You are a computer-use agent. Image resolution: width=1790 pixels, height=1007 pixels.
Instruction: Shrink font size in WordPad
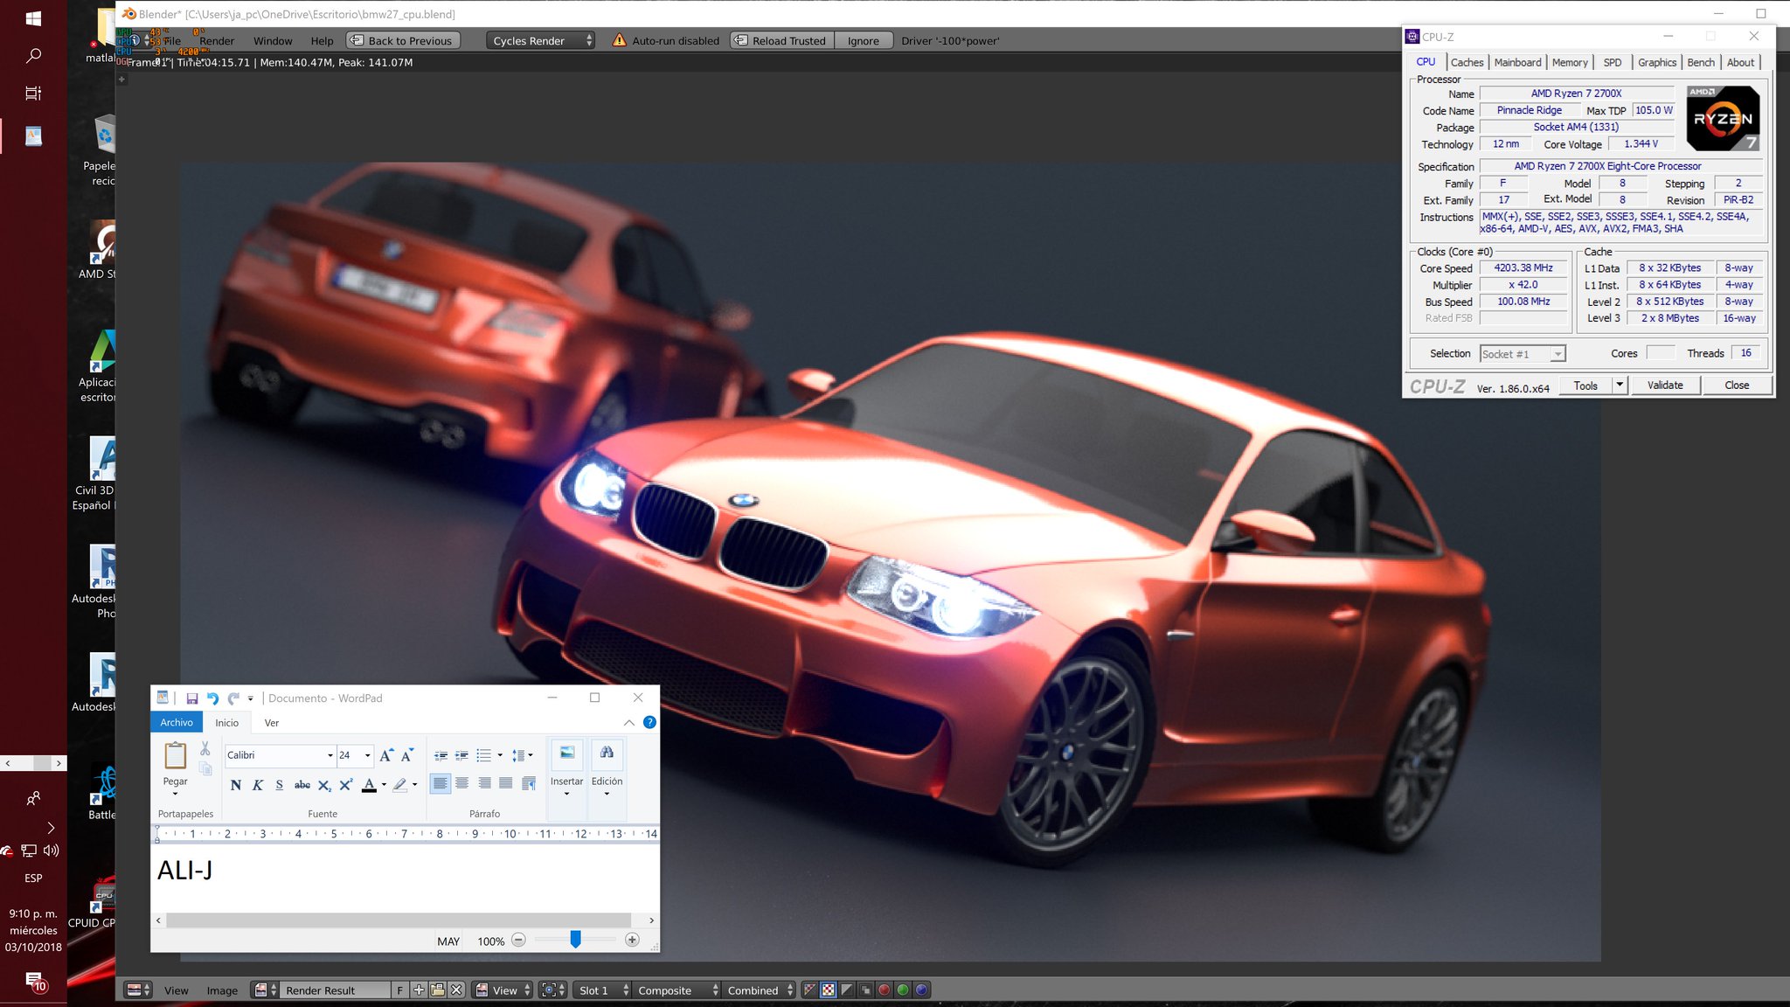406,754
